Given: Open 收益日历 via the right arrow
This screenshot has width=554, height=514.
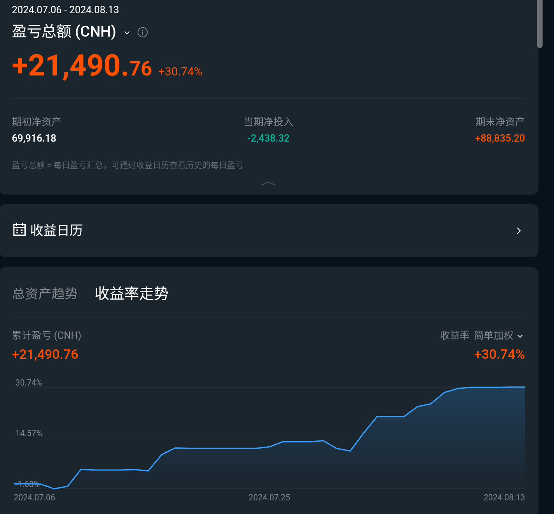Looking at the screenshot, I should pyautogui.click(x=519, y=231).
